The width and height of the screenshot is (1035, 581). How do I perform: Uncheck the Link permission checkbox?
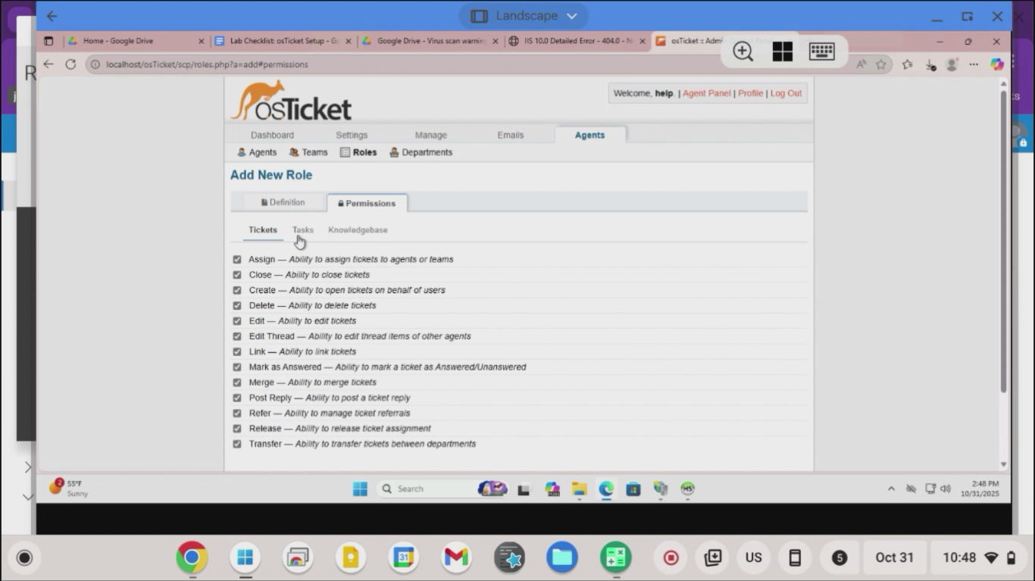point(237,351)
